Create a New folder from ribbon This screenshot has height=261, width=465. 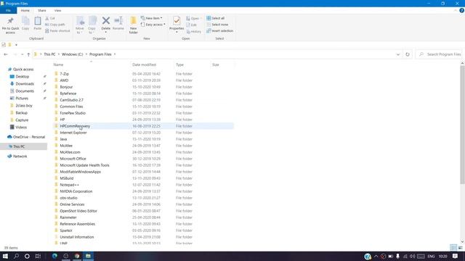click(x=134, y=25)
